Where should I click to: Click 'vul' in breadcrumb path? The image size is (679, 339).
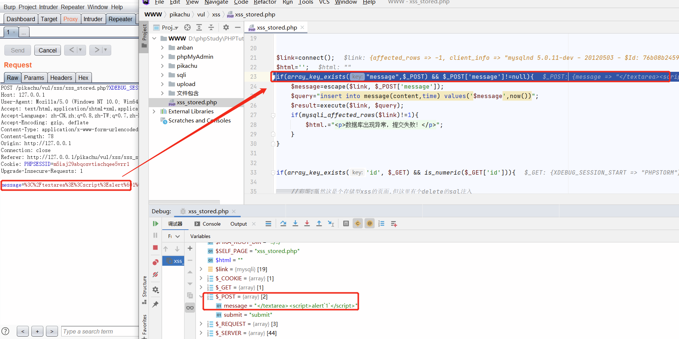click(x=201, y=14)
